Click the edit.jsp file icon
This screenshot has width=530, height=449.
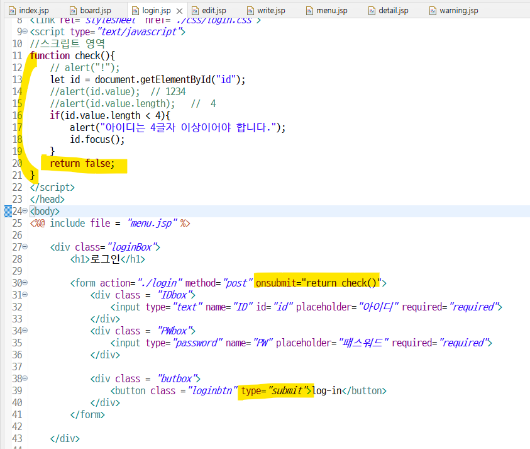point(195,11)
